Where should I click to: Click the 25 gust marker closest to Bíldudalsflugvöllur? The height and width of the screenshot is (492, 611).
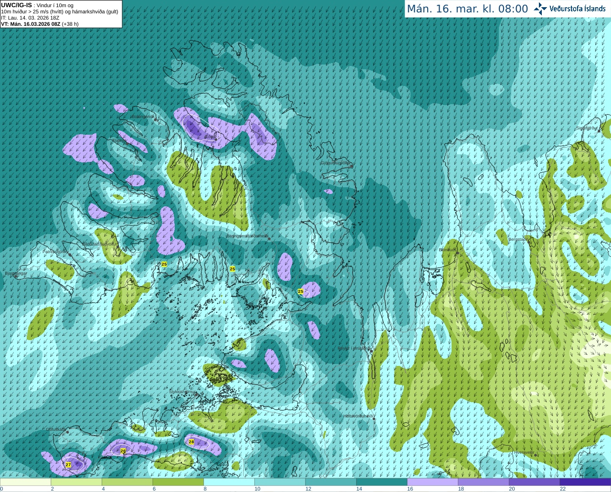tap(164, 264)
